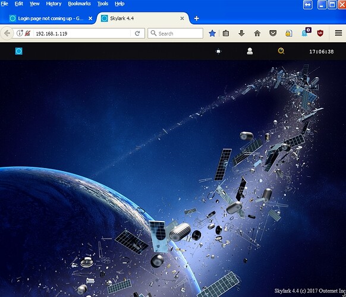Viewport: 346px width, 297px height.
Task: Show downloads with the arrow icon
Action: pos(241,33)
